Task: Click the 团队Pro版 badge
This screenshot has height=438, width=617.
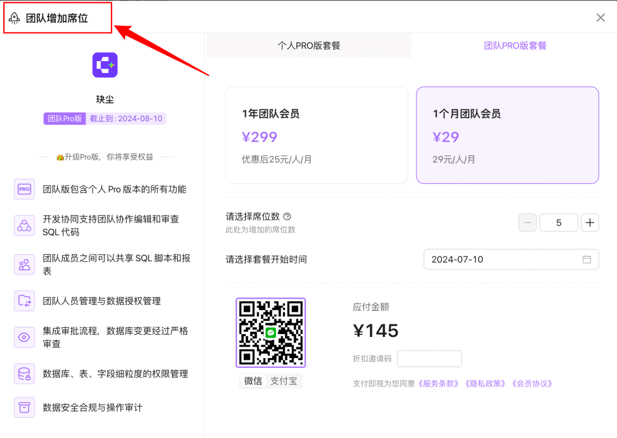Action: point(65,119)
